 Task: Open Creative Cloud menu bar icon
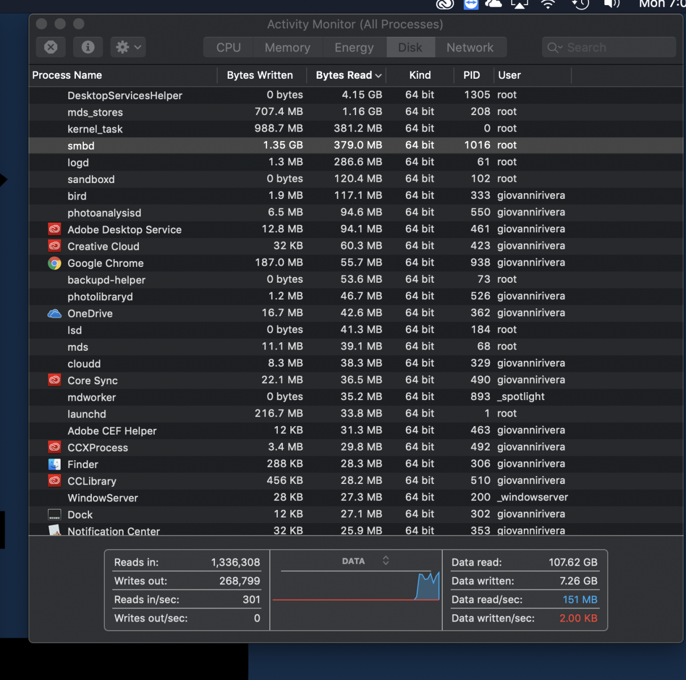click(445, 4)
